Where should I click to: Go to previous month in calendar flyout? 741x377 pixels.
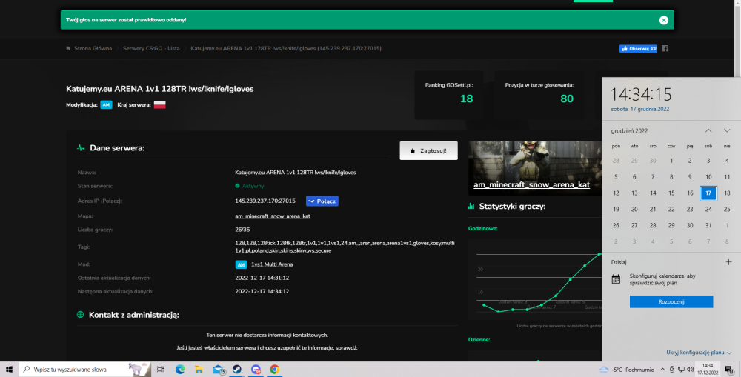708,130
